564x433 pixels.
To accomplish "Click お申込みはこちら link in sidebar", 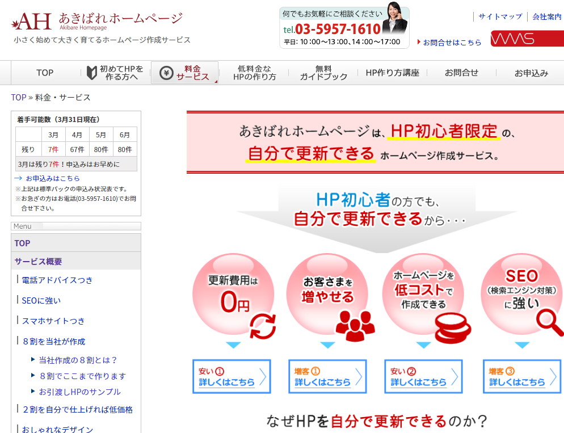I will tap(53, 178).
